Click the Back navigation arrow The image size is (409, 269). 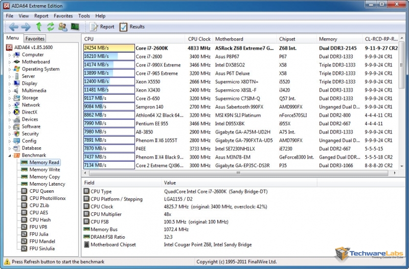point(13,27)
